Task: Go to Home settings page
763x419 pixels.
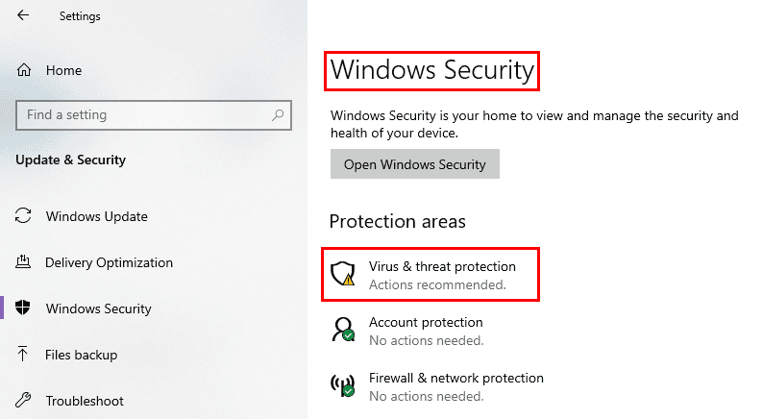Action: (63, 70)
